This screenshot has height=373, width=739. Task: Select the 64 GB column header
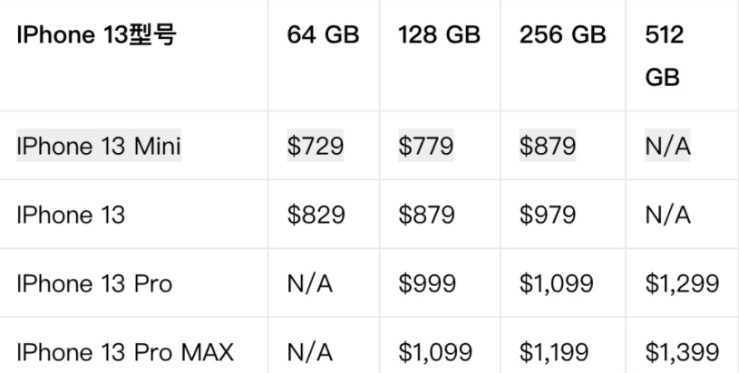324,34
